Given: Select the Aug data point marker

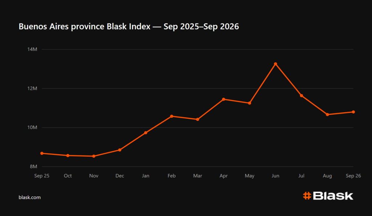Looking at the screenshot, I should point(327,115).
